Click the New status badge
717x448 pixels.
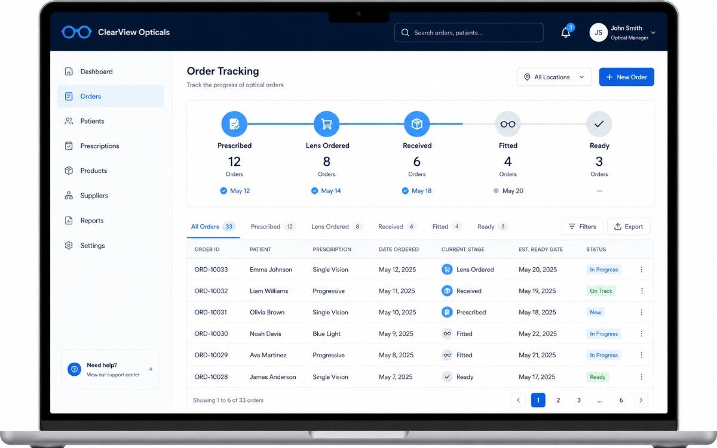point(596,313)
